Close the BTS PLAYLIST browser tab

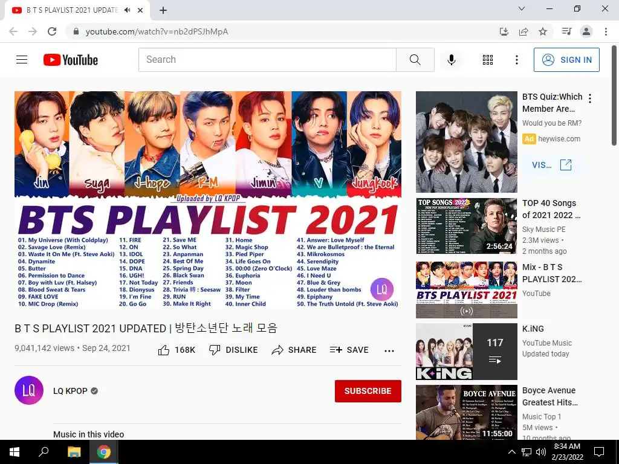click(x=140, y=10)
